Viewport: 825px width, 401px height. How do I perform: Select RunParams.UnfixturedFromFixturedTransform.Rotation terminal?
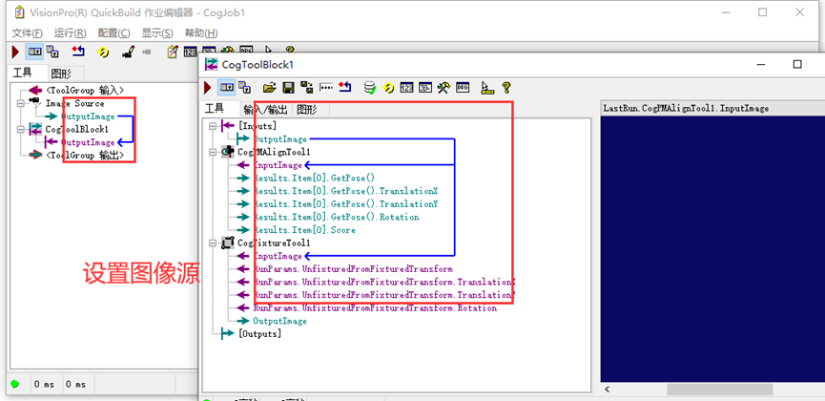(375, 307)
